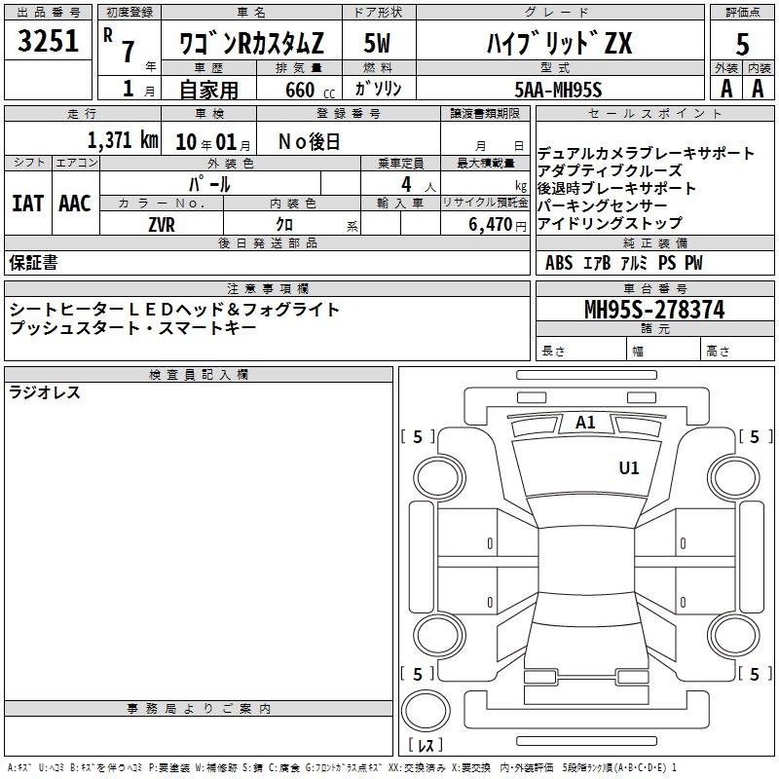Select the exterior grade A cell

coord(725,89)
